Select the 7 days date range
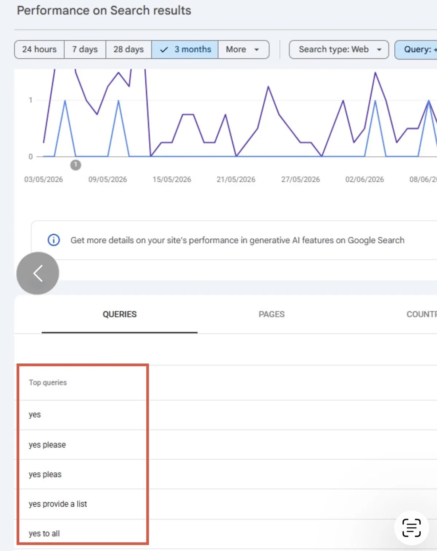The image size is (437, 551). pos(85,50)
